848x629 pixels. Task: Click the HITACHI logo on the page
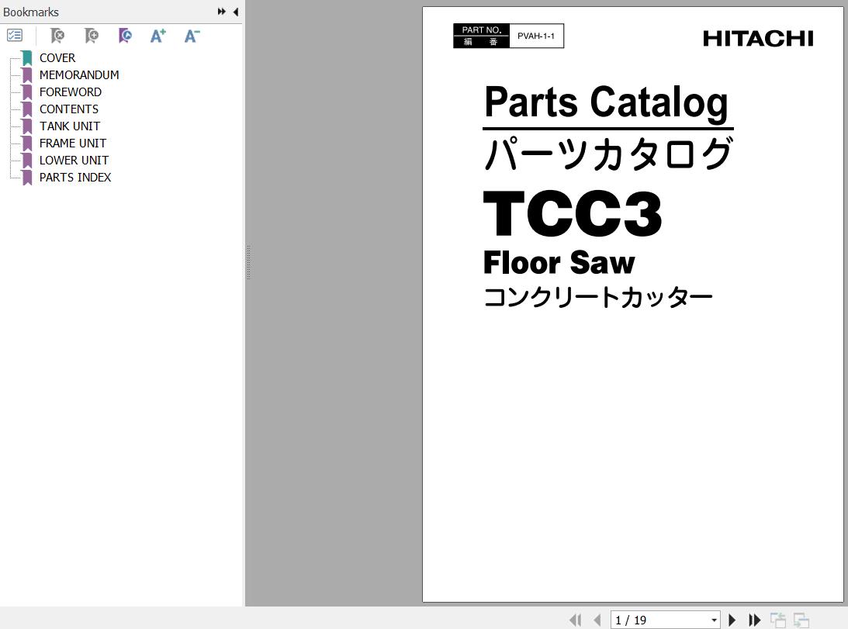click(758, 39)
